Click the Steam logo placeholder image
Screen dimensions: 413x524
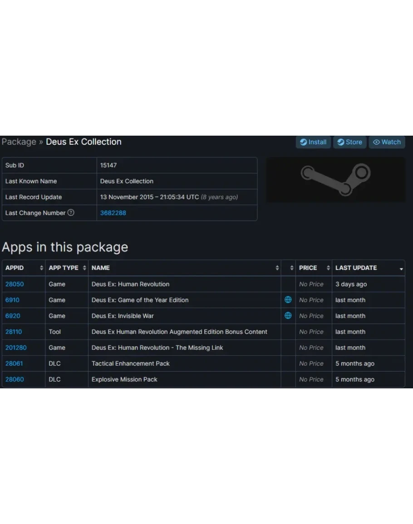[335, 180]
